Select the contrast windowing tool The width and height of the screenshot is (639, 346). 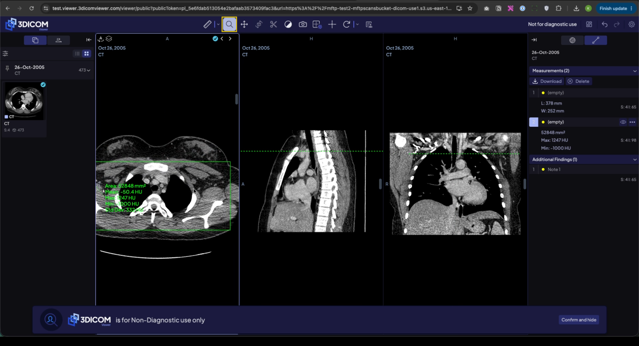pos(288,24)
